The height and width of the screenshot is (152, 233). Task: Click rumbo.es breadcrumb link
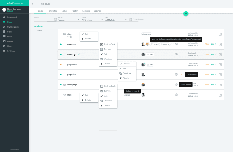(x=39, y=26)
